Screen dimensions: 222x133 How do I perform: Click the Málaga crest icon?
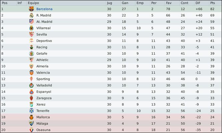[31, 124]
